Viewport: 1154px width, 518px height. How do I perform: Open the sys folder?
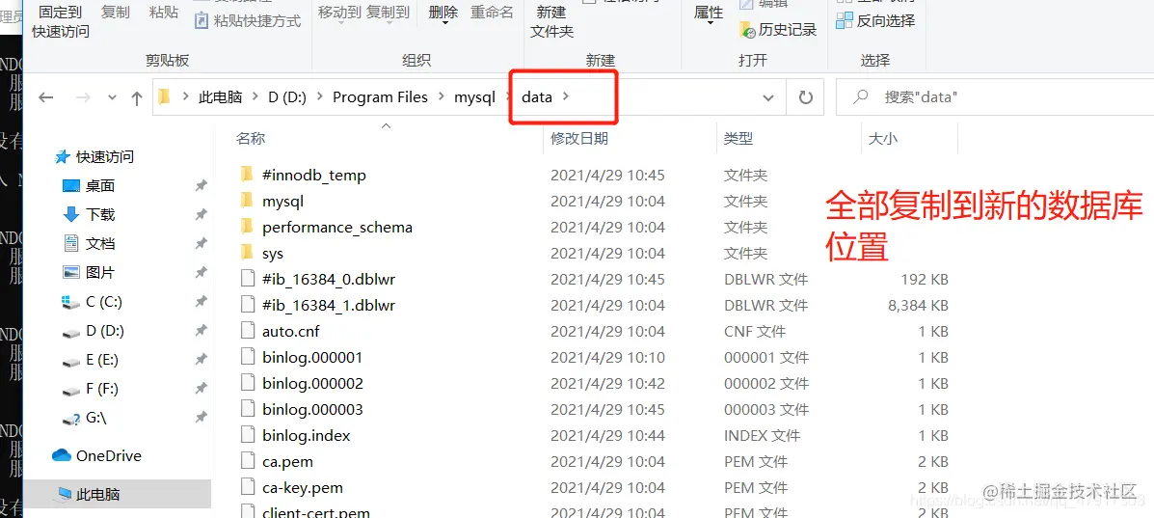(x=262, y=254)
